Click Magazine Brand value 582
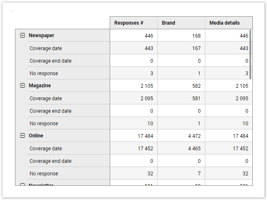This screenshot has width=267, height=200. pyautogui.click(x=196, y=86)
